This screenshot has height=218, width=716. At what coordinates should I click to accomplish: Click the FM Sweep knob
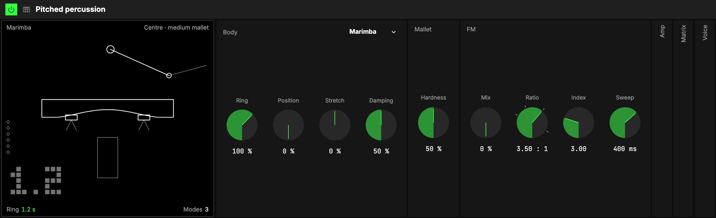point(625,123)
